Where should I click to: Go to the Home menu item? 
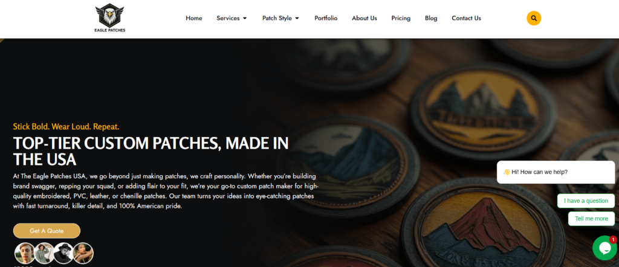pos(194,18)
